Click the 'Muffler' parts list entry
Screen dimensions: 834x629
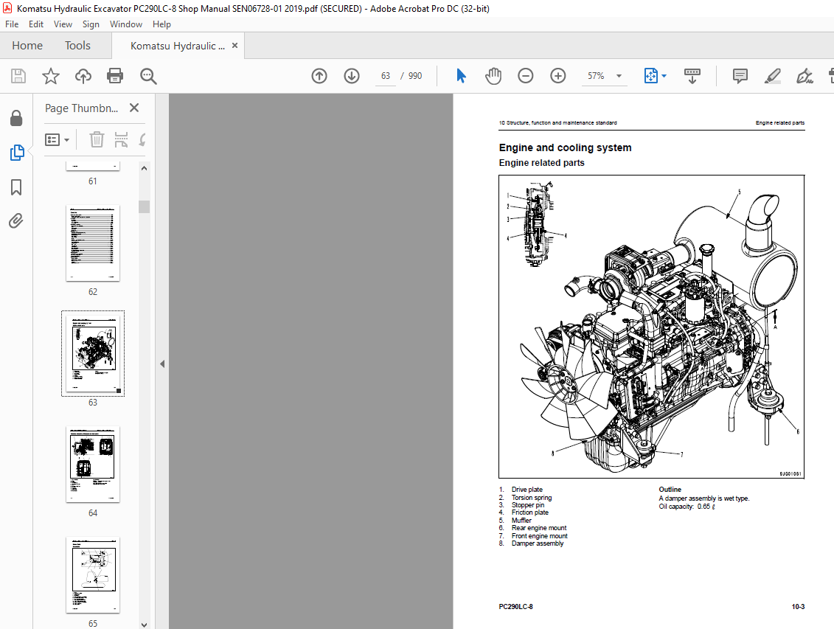point(521,521)
